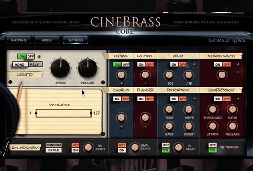Click the cinesamples logo
The width and height of the screenshot is (253, 171).
coord(227,40)
